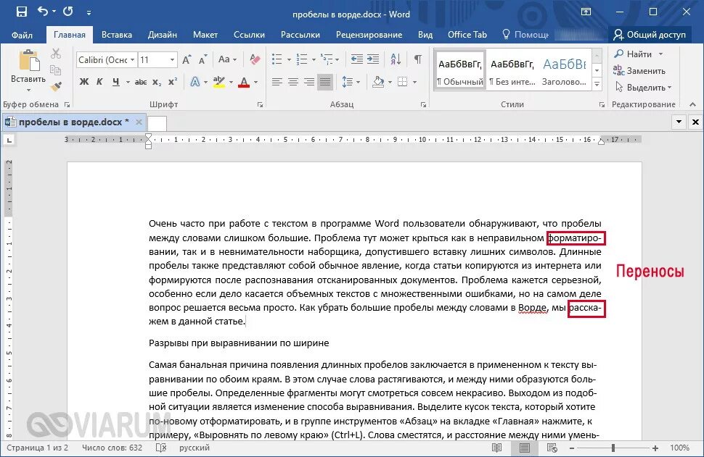Viewport: 704px width, 457px height.
Task: Select the Заголовок style
Action: 565,71
